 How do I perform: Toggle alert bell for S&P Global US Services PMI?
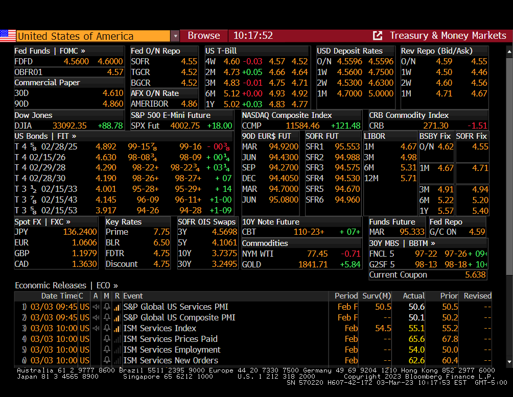click(x=107, y=307)
